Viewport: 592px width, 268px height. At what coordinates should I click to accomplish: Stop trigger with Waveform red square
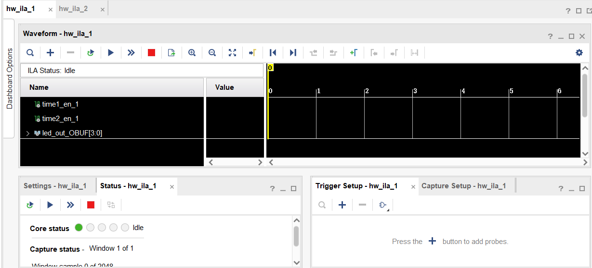[x=151, y=53]
